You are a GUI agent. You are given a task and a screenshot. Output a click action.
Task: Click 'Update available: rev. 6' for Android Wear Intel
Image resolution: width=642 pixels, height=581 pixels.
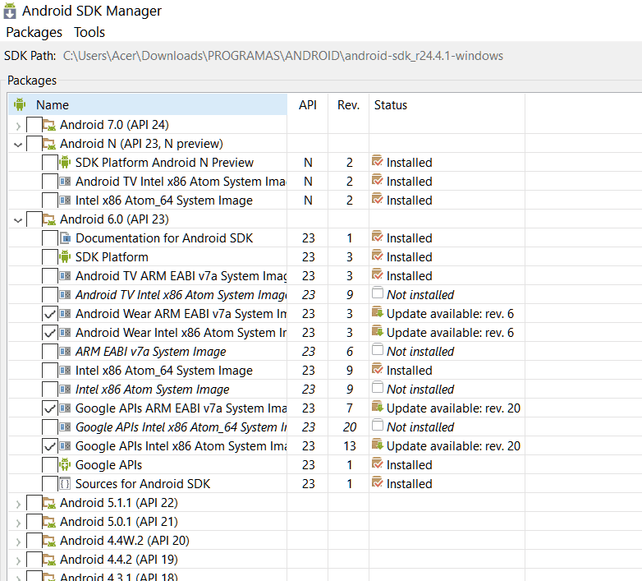click(450, 333)
